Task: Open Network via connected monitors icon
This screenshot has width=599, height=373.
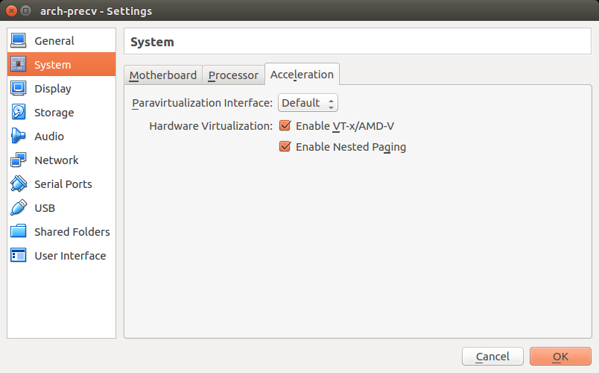Action: tap(19, 160)
